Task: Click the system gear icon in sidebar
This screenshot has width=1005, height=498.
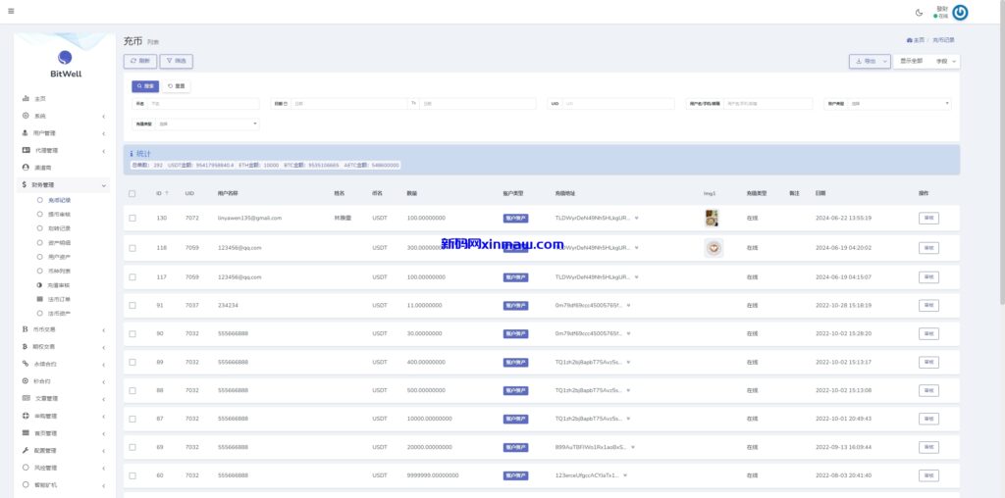Action: click(26, 116)
